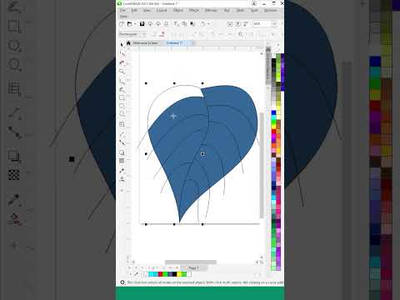
Task: Click the New document icon
Action: (x=122, y=24)
